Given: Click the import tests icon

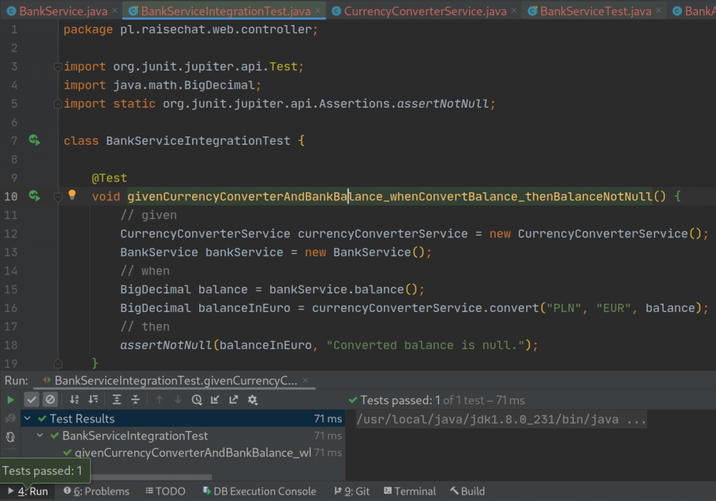Looking at the screenshot, I should coord(215,400).
